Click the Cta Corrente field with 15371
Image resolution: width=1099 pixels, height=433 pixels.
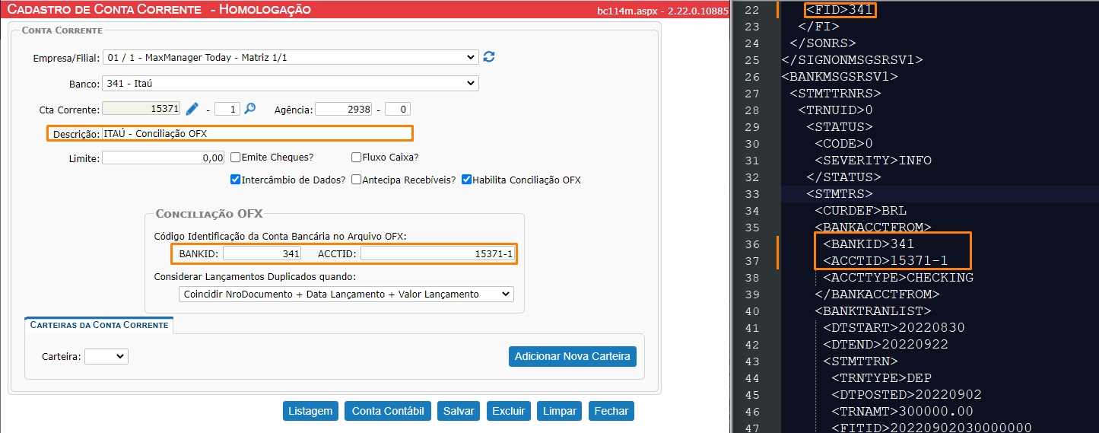[142, 109]
